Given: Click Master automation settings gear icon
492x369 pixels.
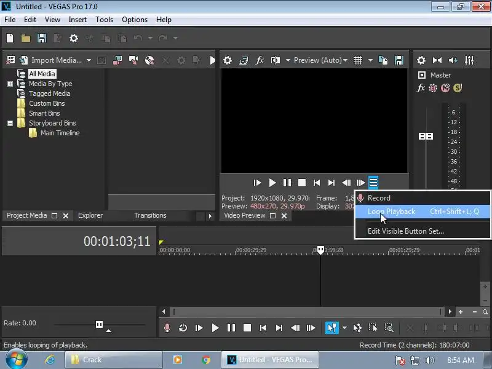Looking at the screenshot, I should (x=433, y=88).
